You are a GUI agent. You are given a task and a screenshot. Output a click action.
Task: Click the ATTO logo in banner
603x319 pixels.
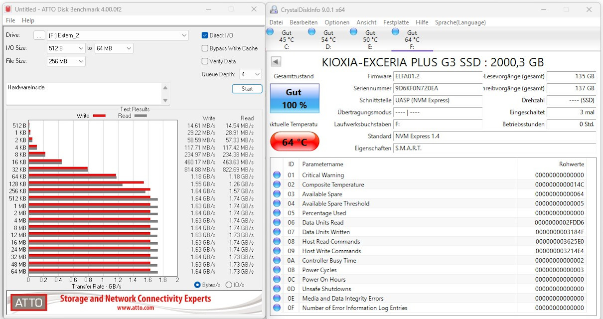(29, 303)
